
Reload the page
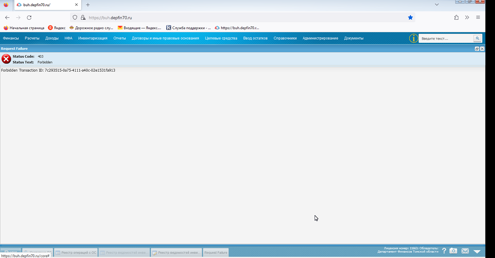[29, 18]
